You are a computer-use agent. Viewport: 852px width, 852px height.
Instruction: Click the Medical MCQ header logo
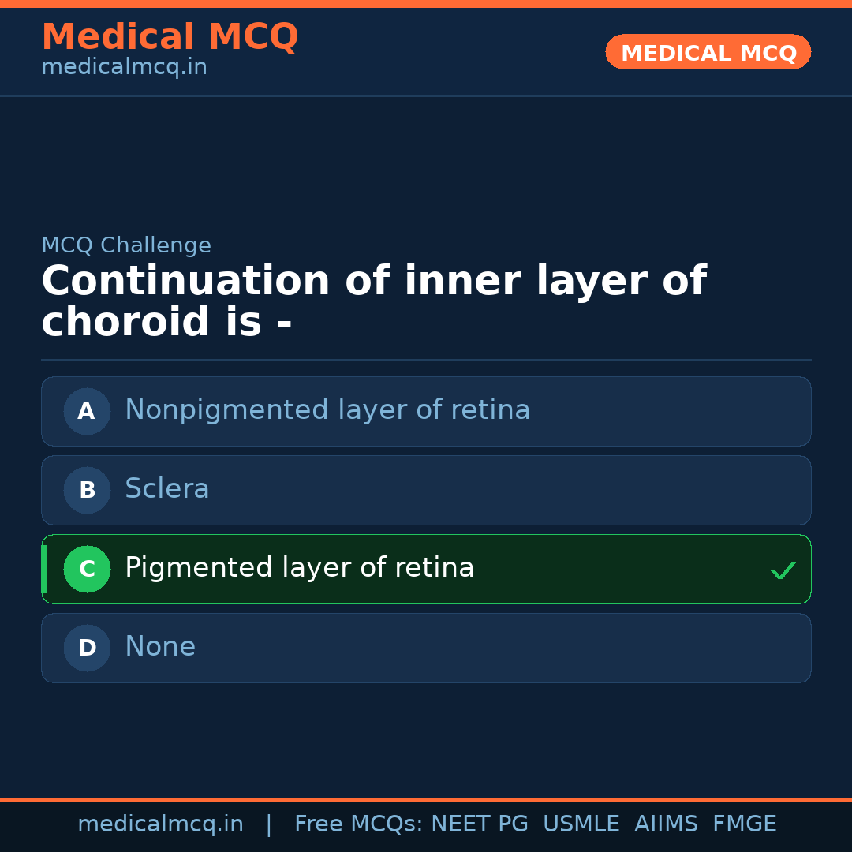pos(170,36)
